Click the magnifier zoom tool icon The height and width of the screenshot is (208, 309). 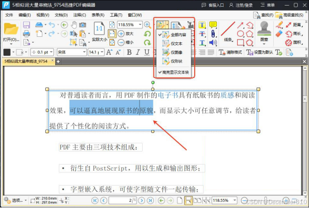coord(147,25)
